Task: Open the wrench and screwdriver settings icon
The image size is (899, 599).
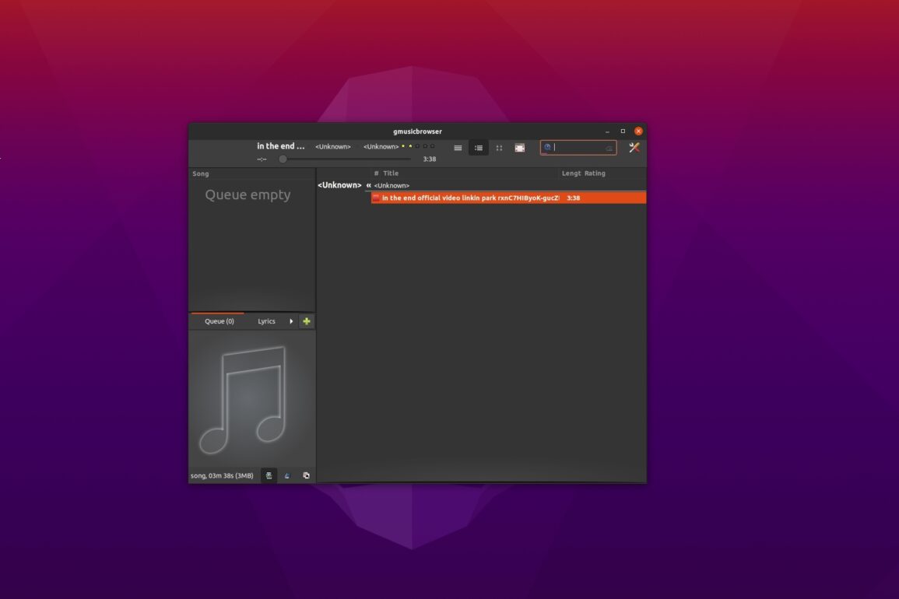Action: tap(634, 148)
